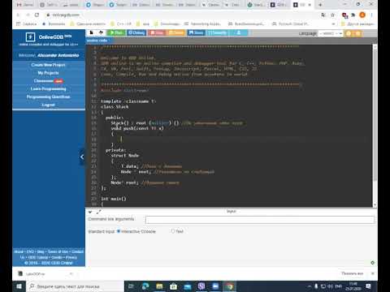Open the Language selection dropdown
This screenshot has height=292, width=390.
coord(331,33)
